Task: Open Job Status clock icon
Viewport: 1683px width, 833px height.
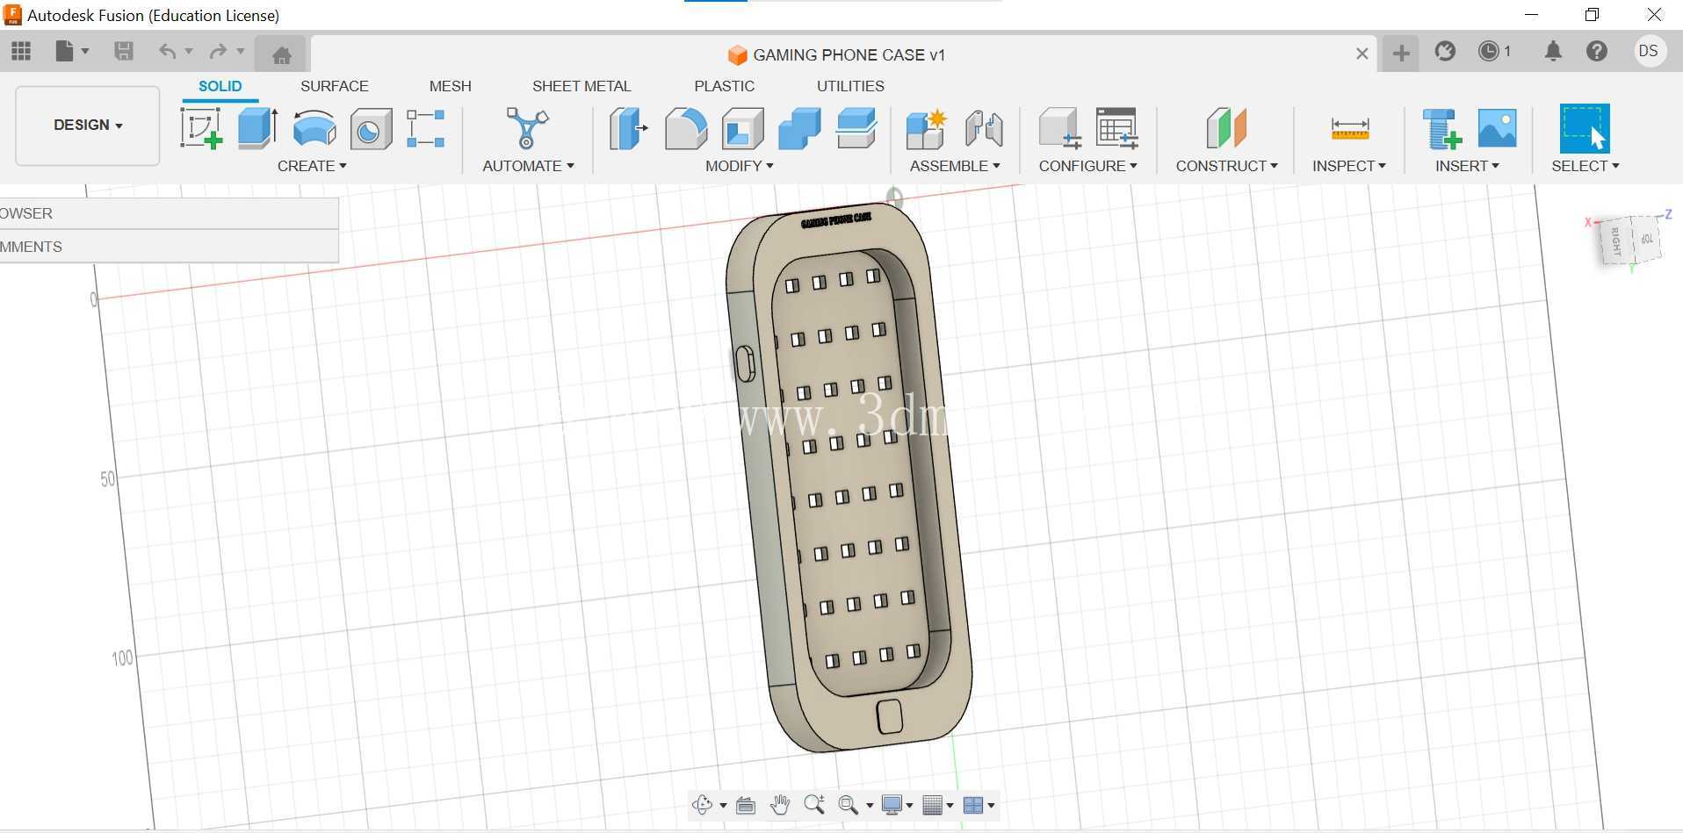Action: [x=1494, y=52]
